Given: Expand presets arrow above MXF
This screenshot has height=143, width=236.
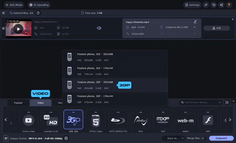Looking at the screenshot, I should (x=163, y=112).
